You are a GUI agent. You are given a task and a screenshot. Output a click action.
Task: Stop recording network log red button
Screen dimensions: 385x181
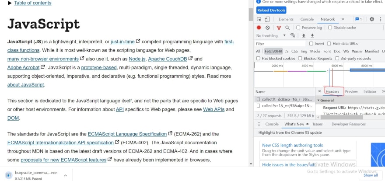pos(259,28)
